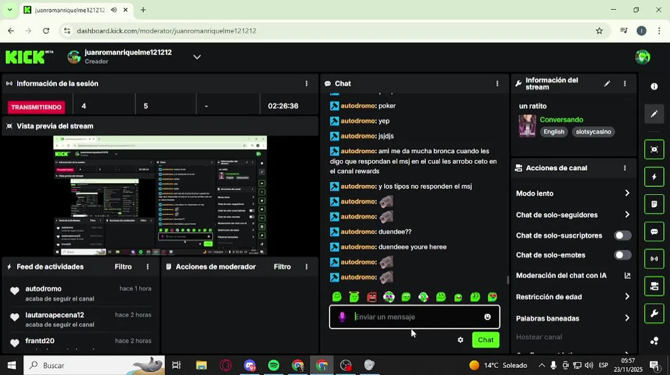This screenshot has width=670, height=375.
Task: Click the pencil edit icon in right sidebar
Action: click(x=654, y=114)
